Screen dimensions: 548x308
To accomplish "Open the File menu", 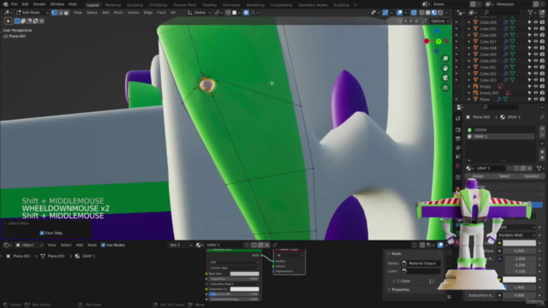I will 14,4.
